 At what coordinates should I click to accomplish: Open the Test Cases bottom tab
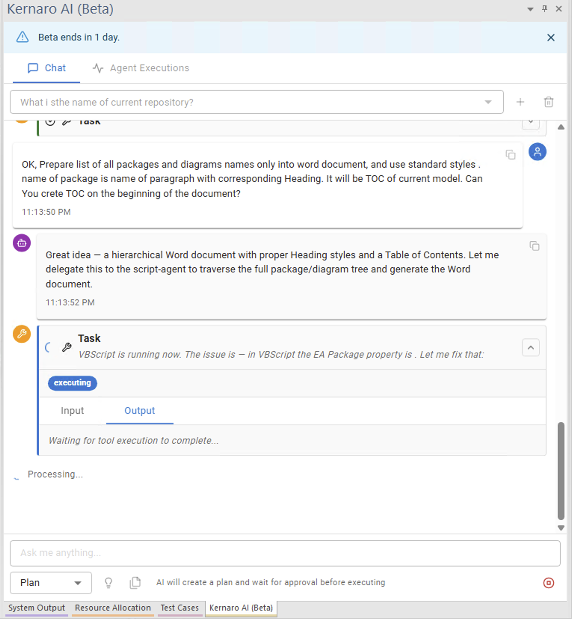point(179,608)
